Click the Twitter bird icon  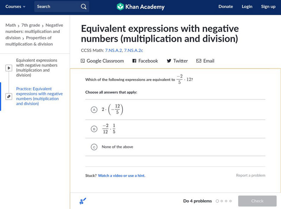pos(169,61)
